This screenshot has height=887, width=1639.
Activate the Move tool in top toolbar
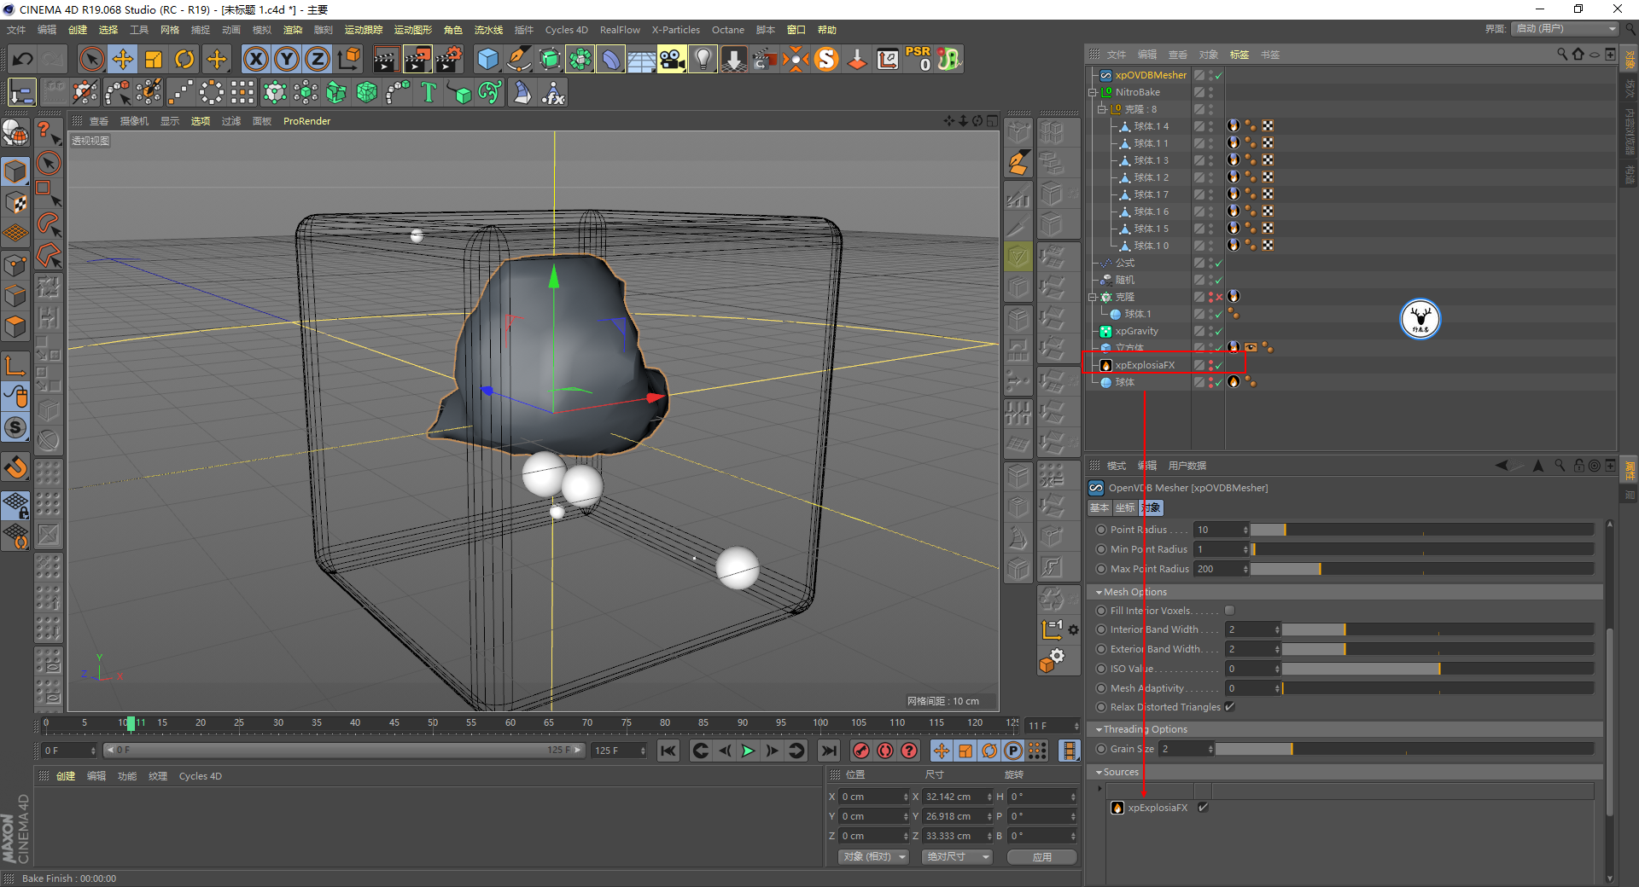(x=123, y=59)
